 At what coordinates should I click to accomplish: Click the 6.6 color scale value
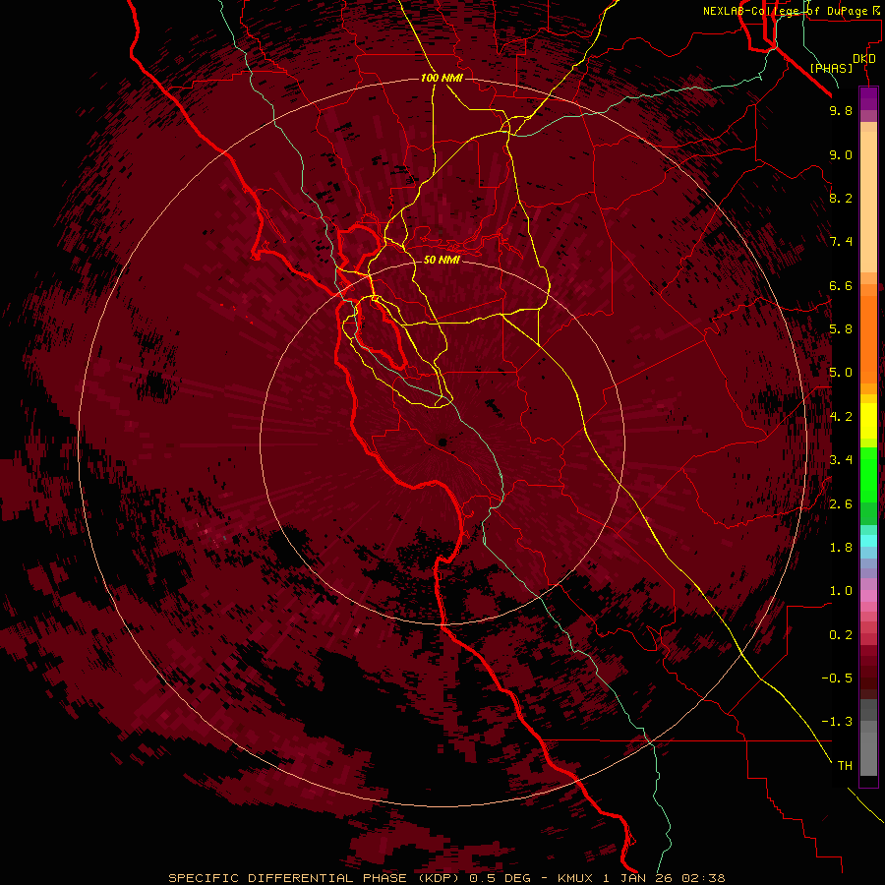pyautogui.click(x=841, y=285)
